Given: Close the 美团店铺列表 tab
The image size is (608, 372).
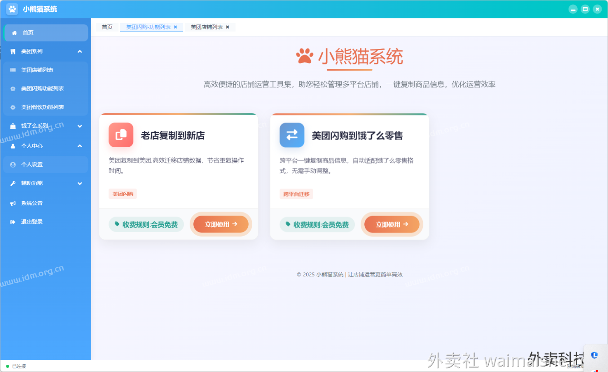Looking at the screenshot, I should 227,27.
